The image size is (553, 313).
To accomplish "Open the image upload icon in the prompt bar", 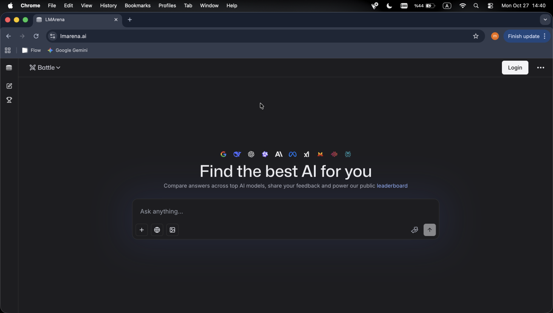I will pyautogui.click(x=172, y=230).
